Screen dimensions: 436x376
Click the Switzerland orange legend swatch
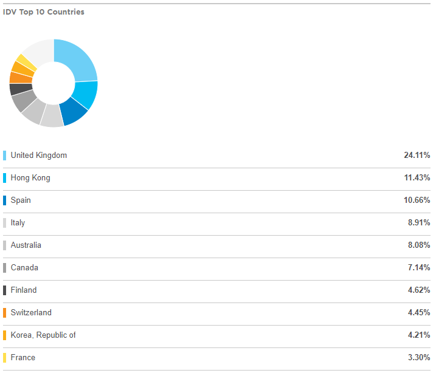pyautogui.click(x=4, y=313)
